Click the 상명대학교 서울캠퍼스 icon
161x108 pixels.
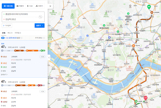point(92,4)
